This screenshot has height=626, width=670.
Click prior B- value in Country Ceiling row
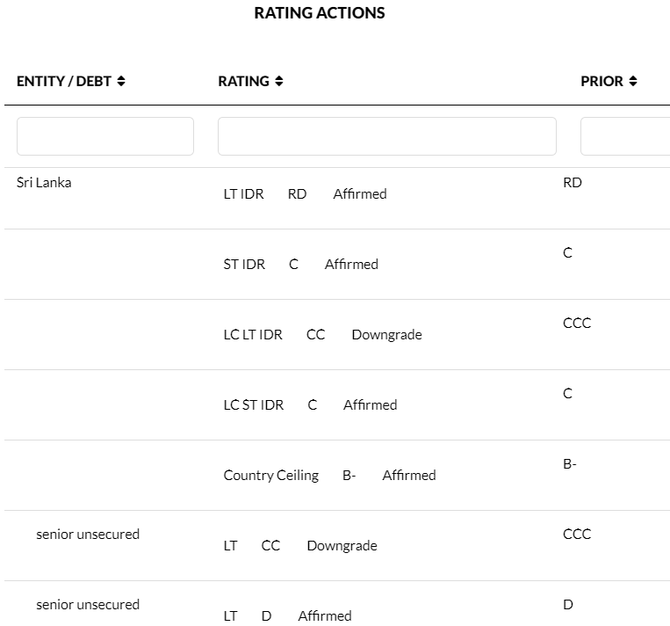click(x=570, y=464)
